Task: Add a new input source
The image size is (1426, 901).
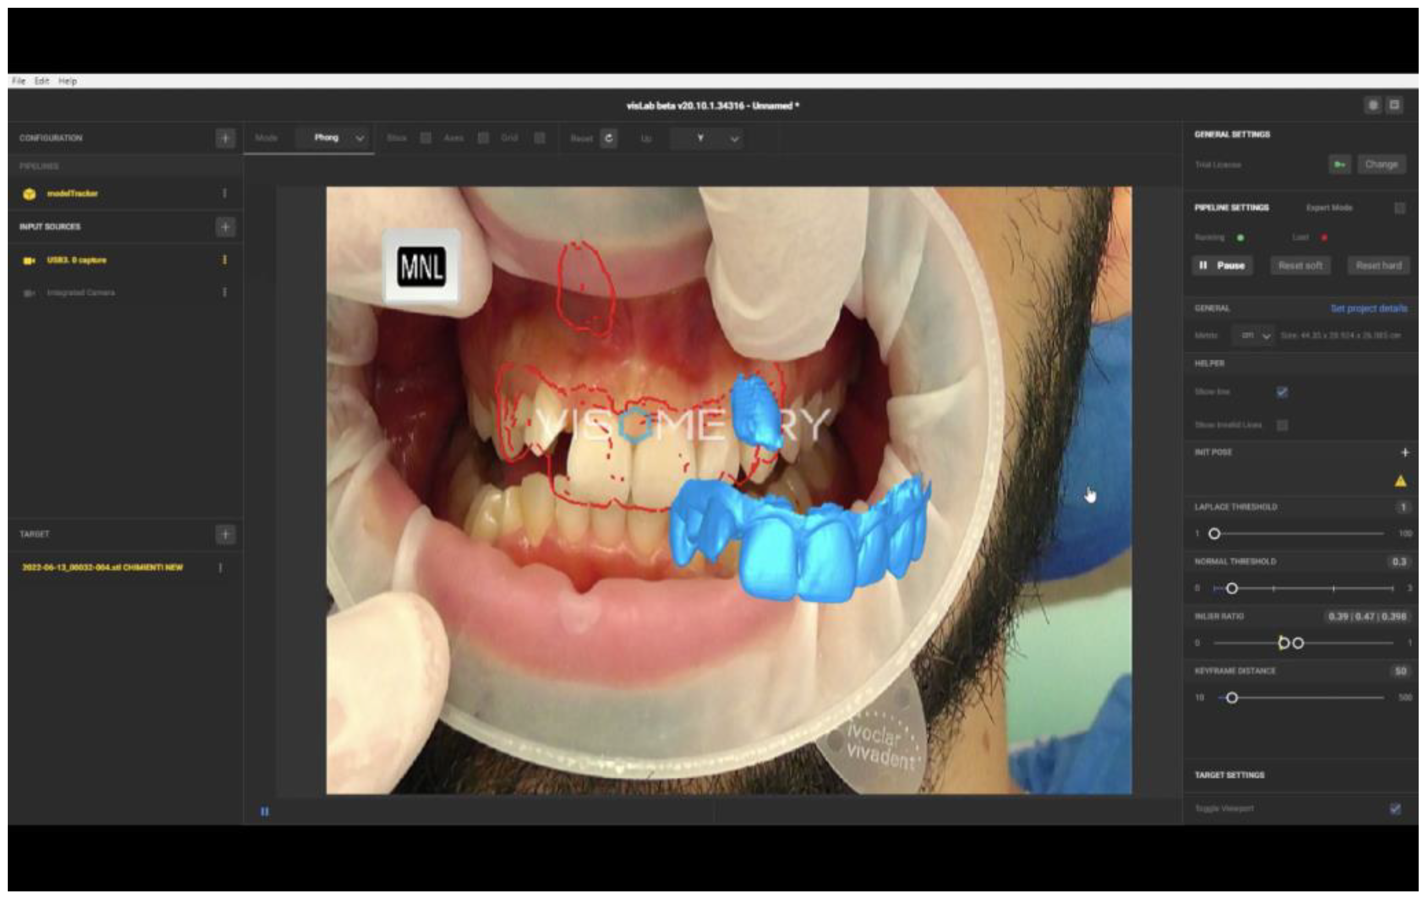Action: tap(225, 227)
